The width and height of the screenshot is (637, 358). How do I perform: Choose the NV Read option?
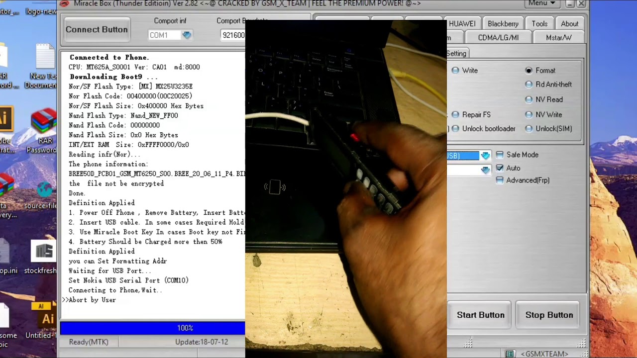coord(544,99)
